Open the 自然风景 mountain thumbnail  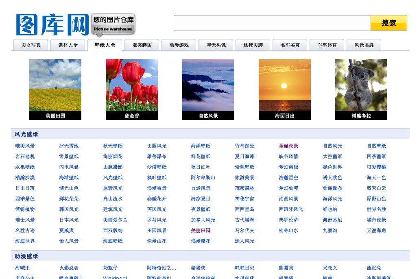[x=208, y=89]
